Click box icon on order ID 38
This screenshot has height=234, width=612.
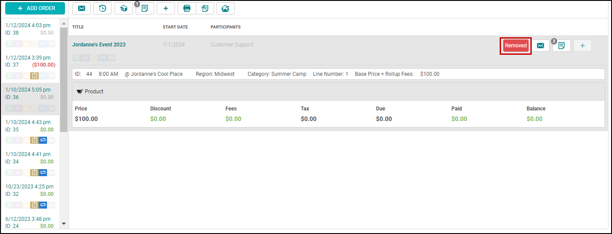click(x=51, y=43)
